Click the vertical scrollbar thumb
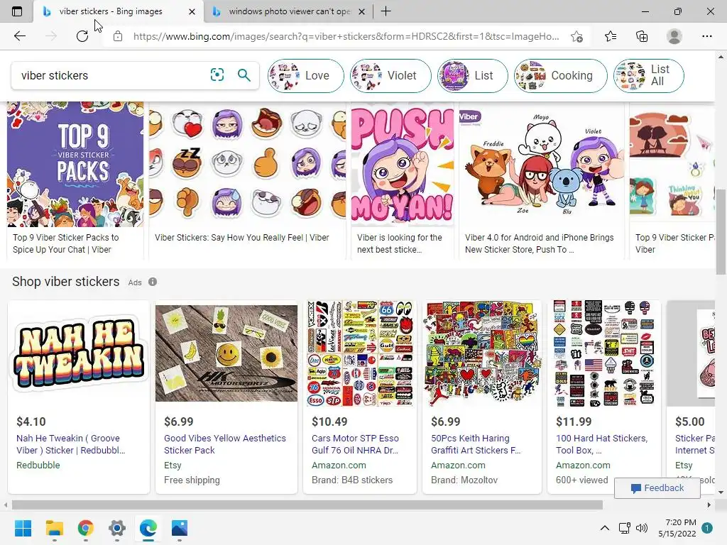Screen dimensions: 727x545 721,232
